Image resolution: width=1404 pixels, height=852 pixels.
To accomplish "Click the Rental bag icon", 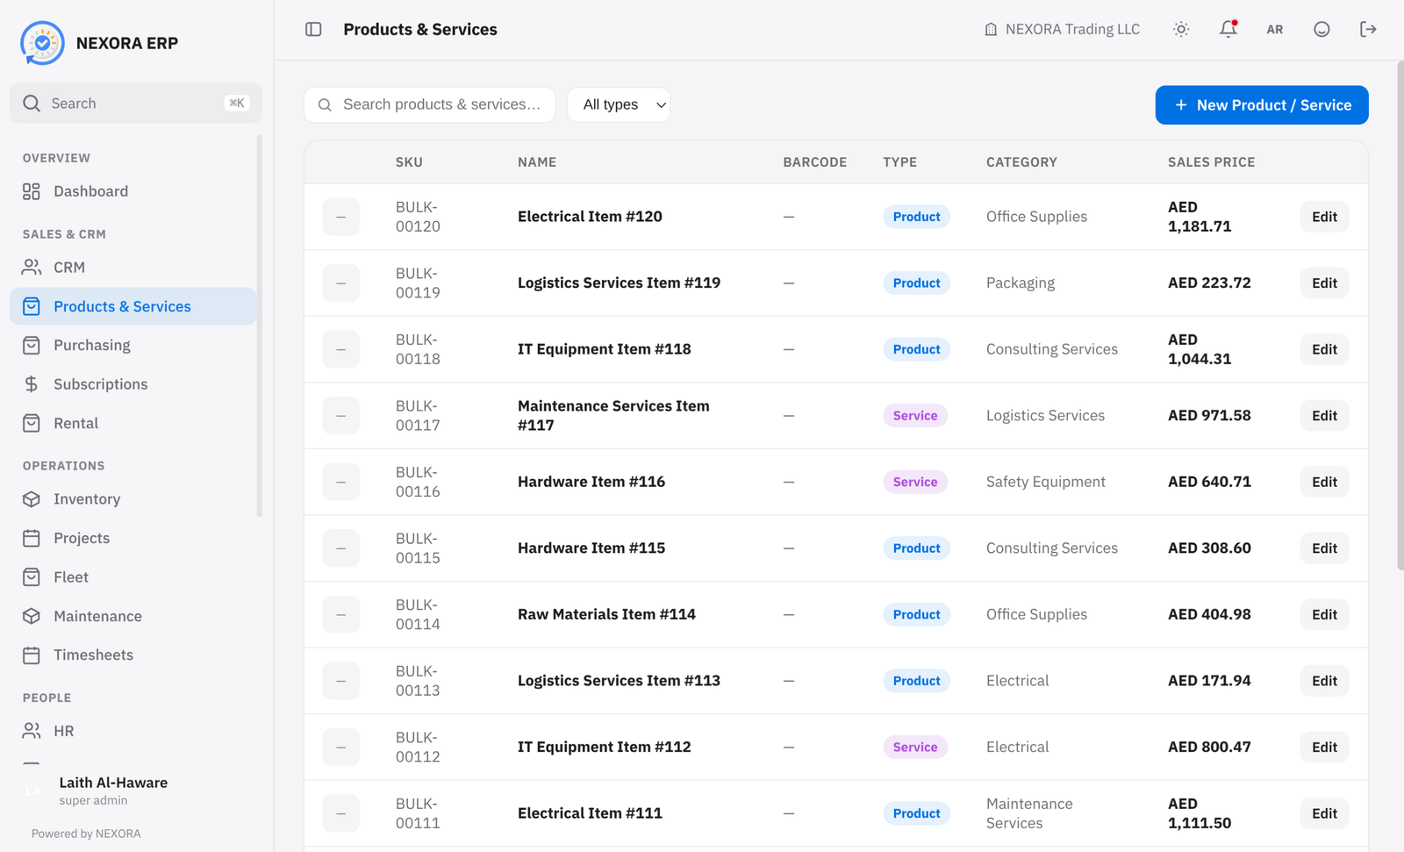I will pos(32,423).
